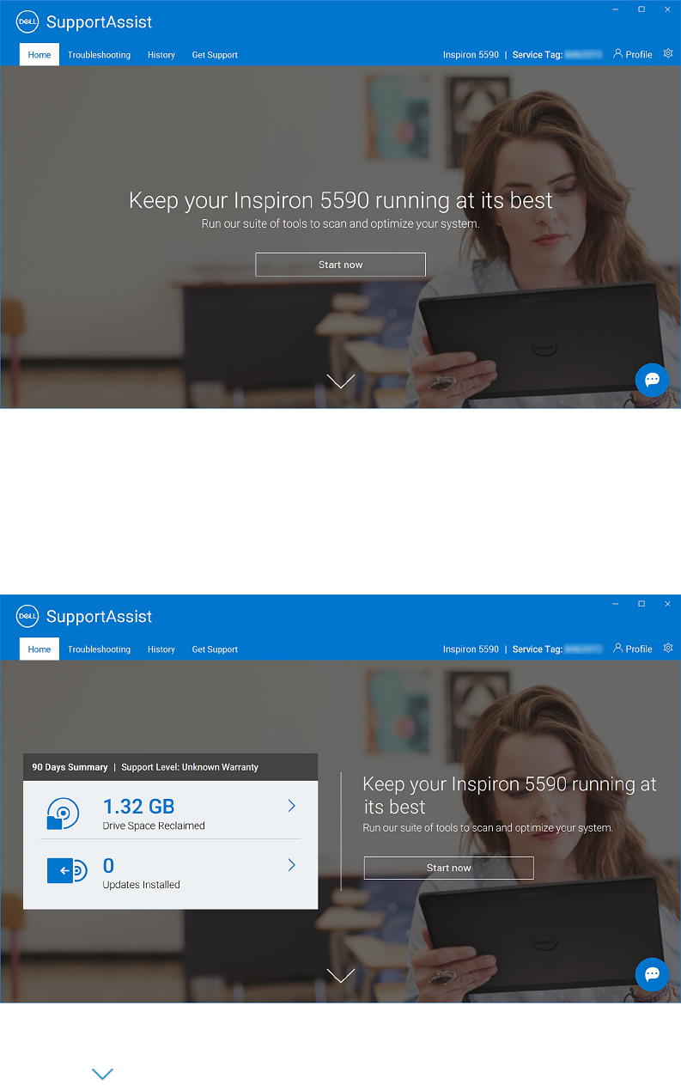Minimize the upper SupportAssist window
The height and width of the screenshot is (1085, 681).
click(x=615, y=9)
